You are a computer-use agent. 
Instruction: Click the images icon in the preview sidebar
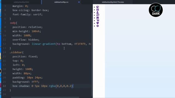98,15
